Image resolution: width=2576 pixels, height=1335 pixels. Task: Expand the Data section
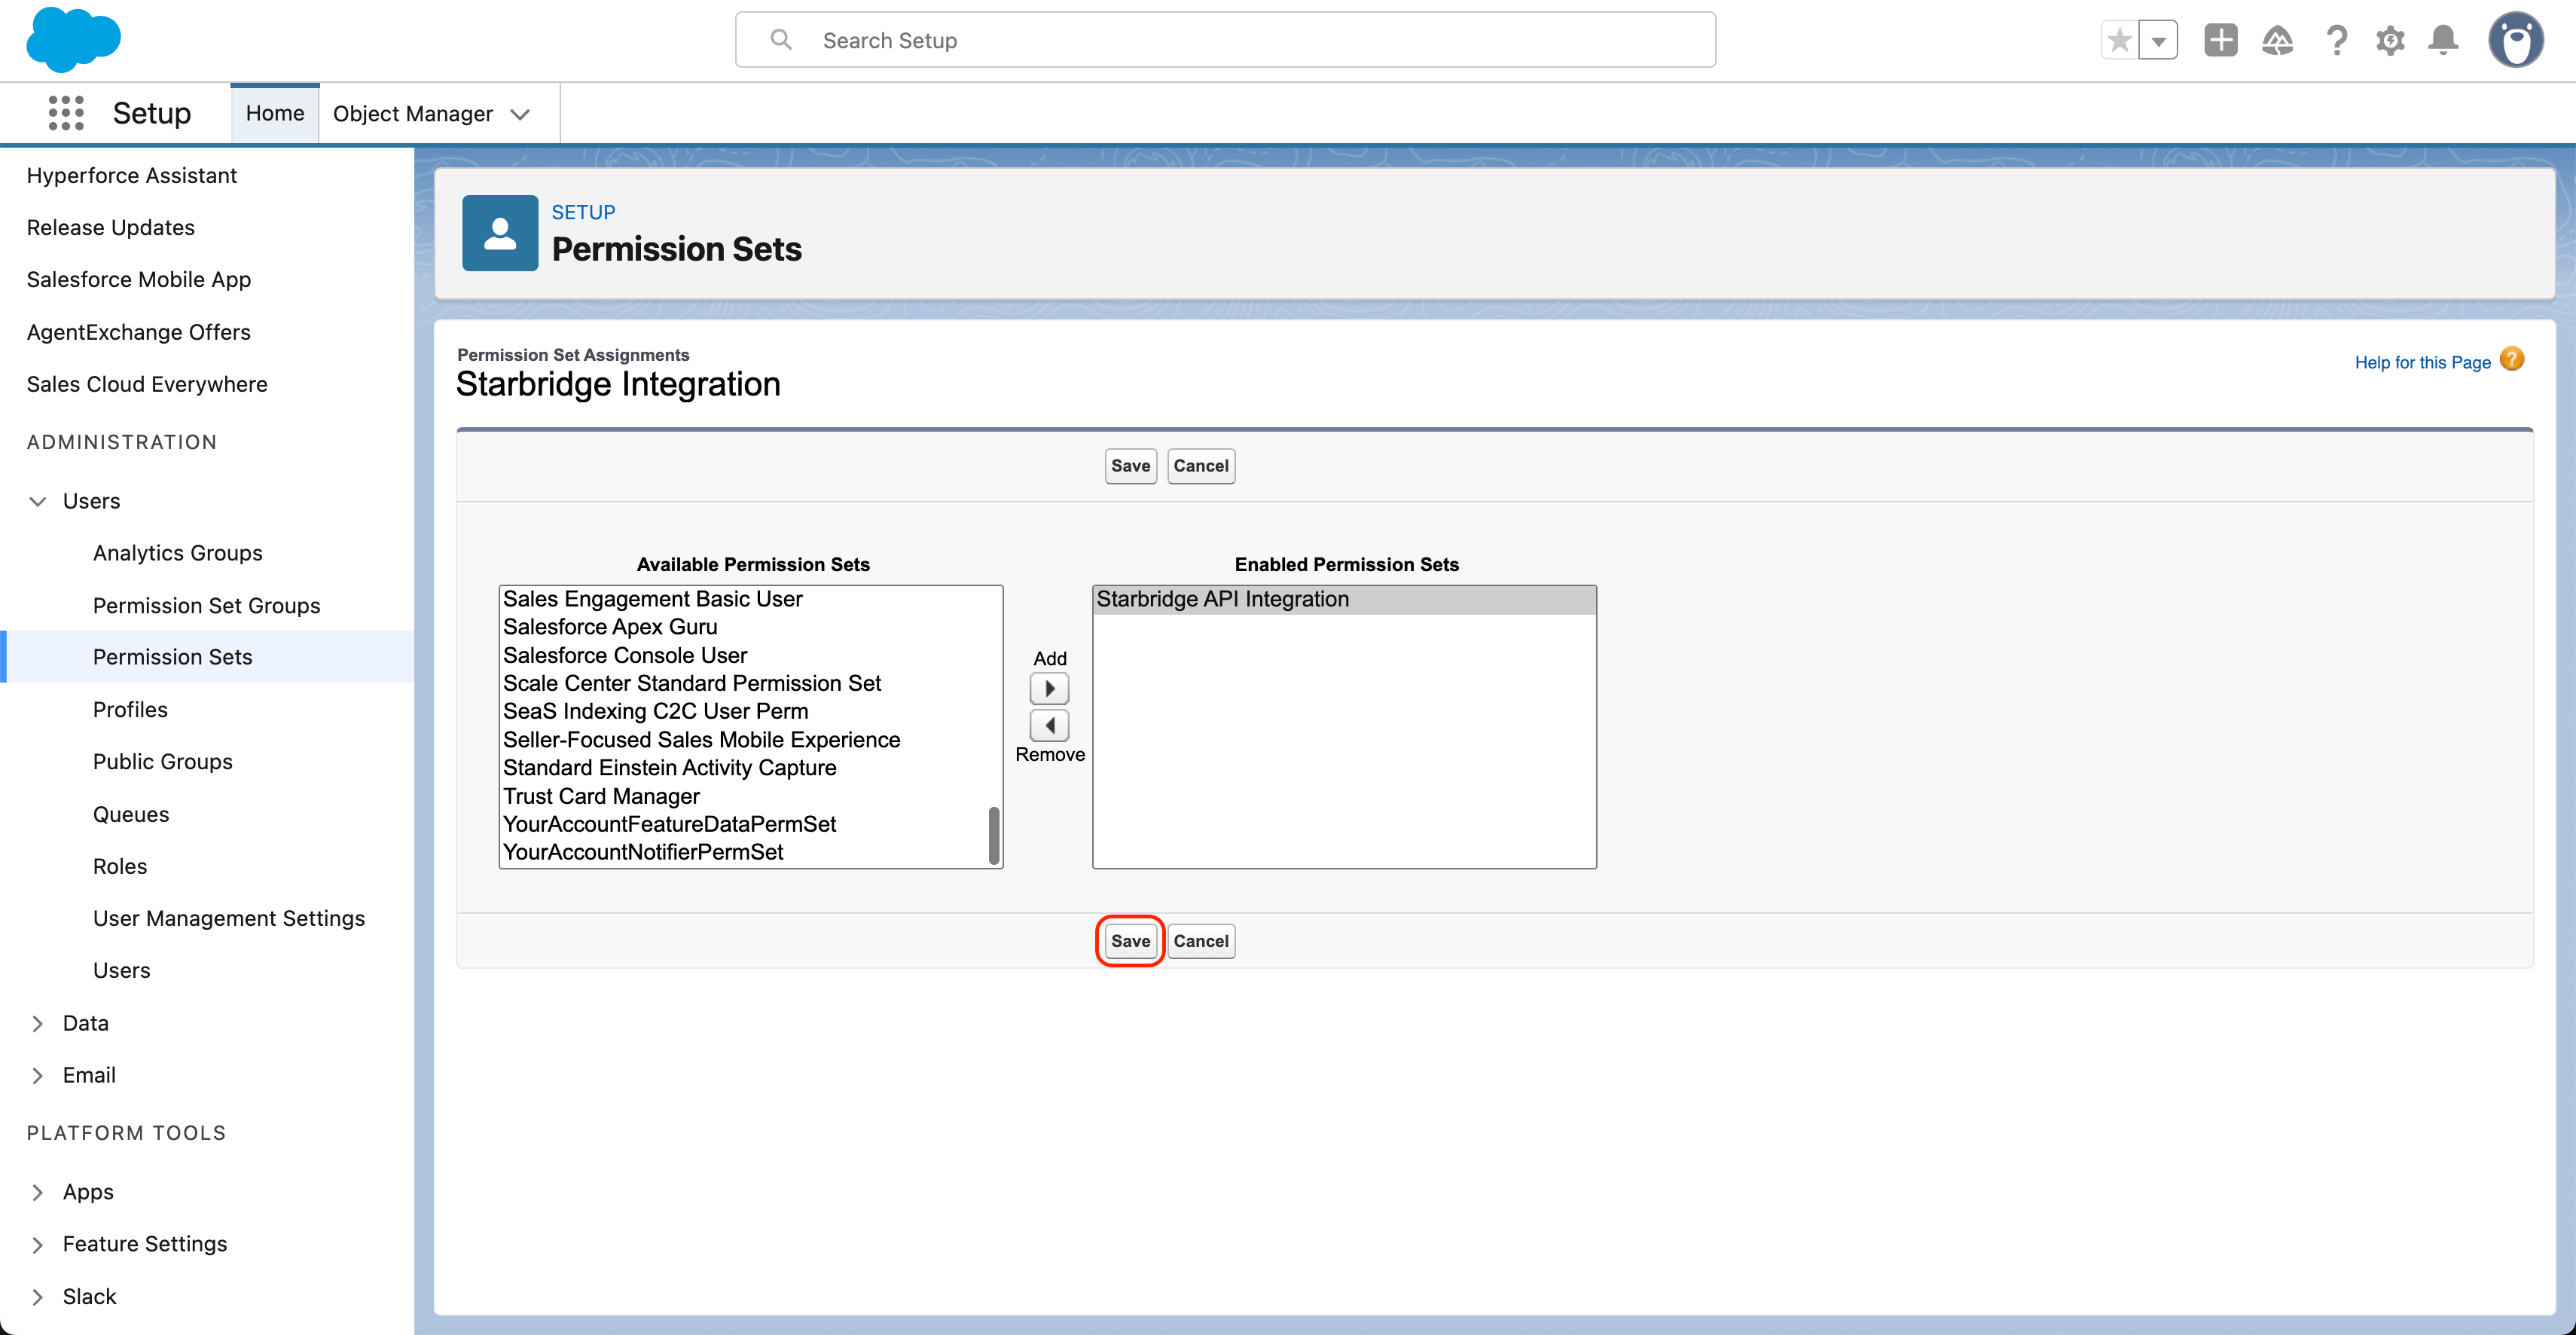tap(38, 1023)
